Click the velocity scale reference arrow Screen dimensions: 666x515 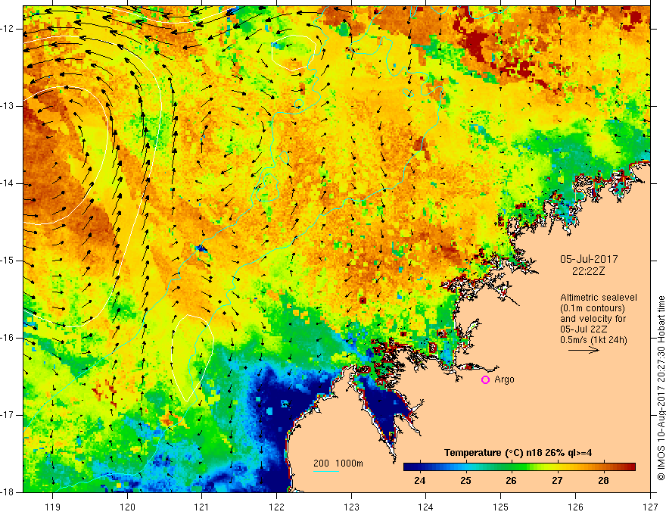[584, 350]
